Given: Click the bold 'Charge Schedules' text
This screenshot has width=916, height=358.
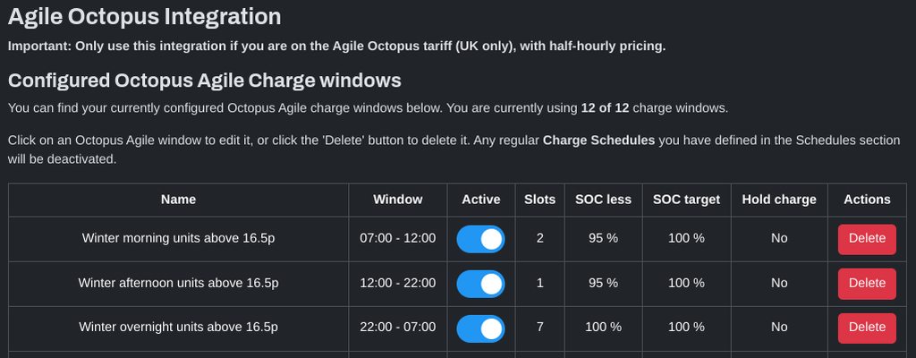Looking at the screenshot, I should click(598, 141).
